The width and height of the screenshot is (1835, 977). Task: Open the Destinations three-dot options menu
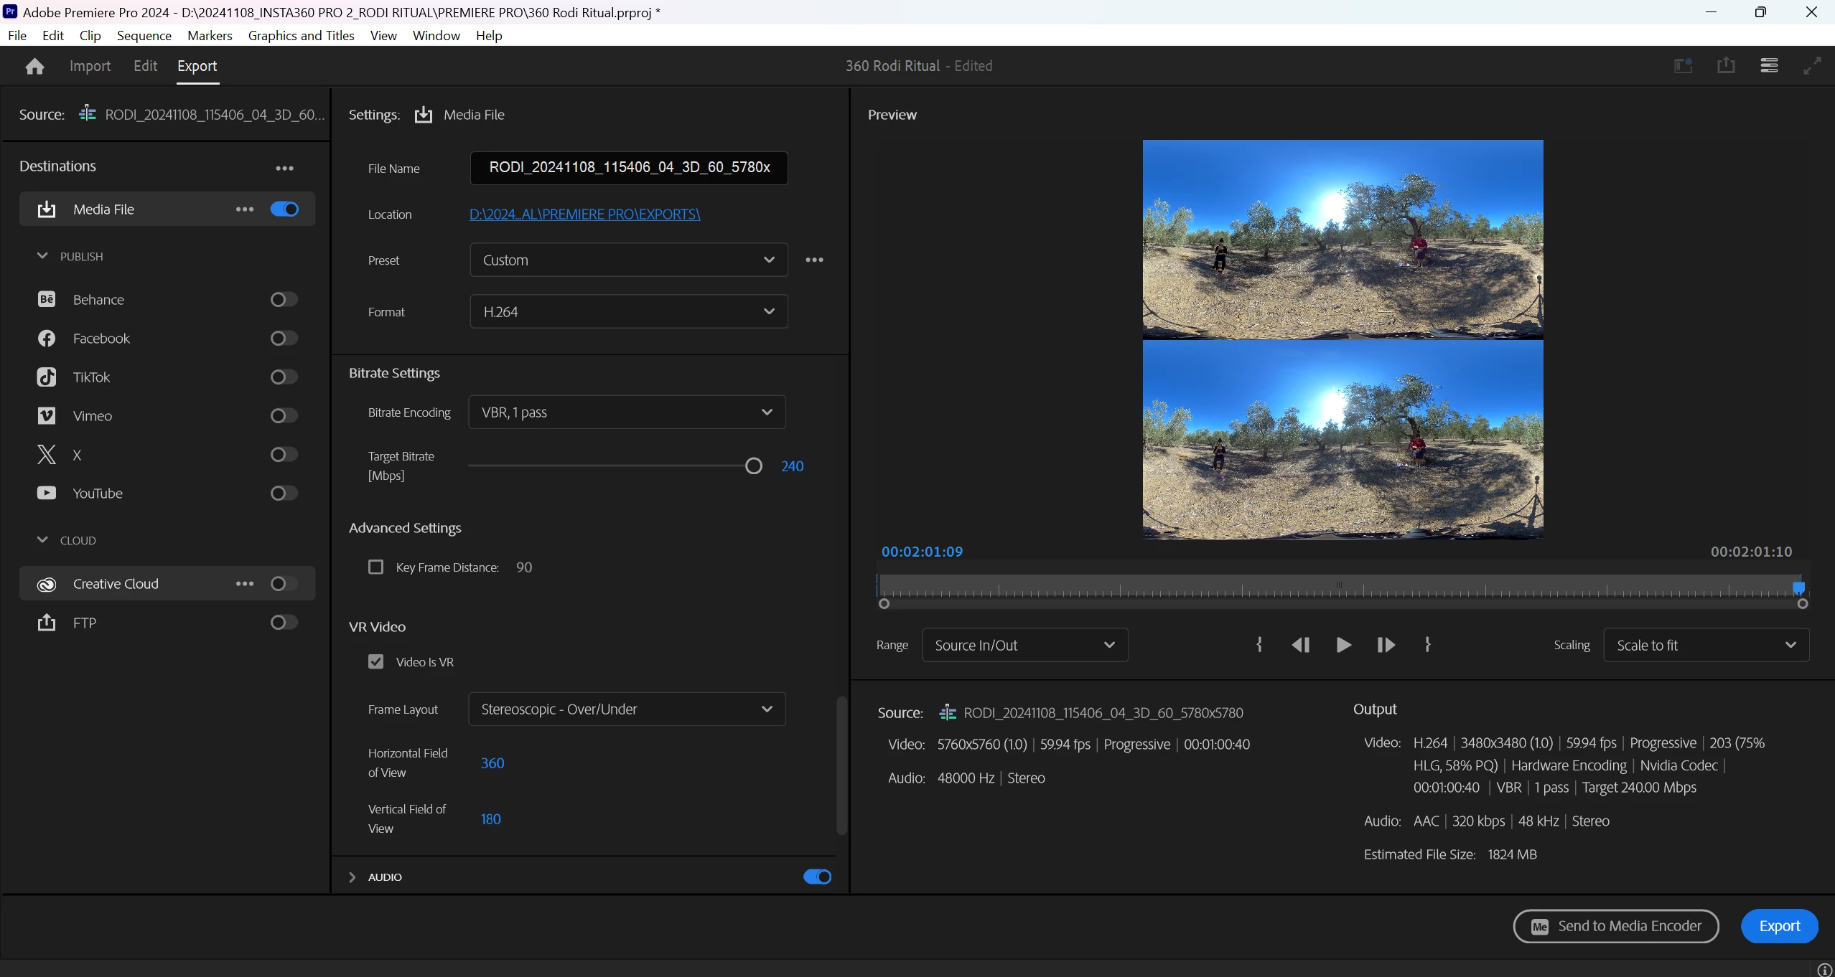pyautogui.click(x=284, y=168)
